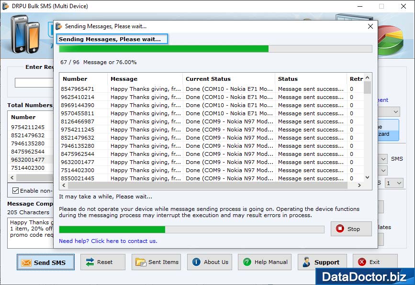The image size is (415, 285).
Task: Click the scroll up arrow in message table
Action: pos(367,77)
